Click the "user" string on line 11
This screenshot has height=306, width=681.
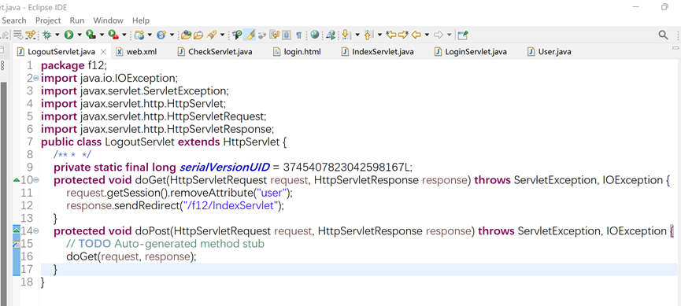[x=271, y=192]
